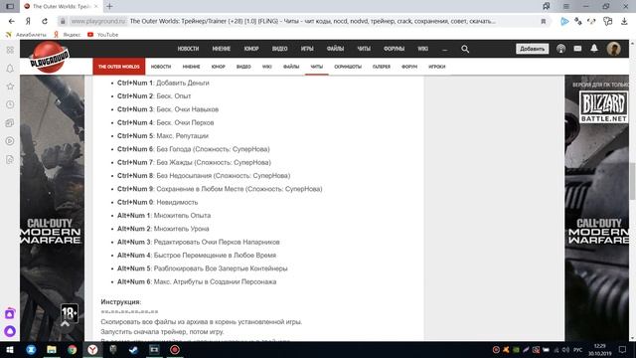Screen dimensions: 636x358
Task: Open the bookmarks collection icon in title bar
Action: point(546,6)
